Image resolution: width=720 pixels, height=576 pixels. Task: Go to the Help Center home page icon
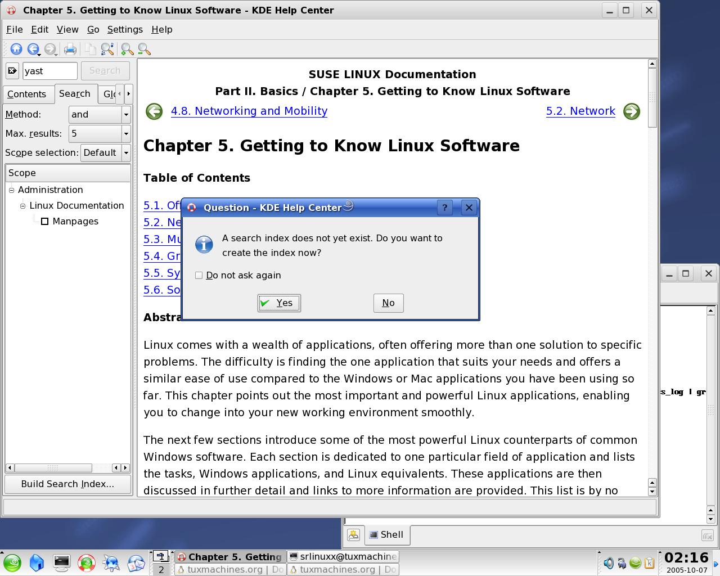[x=16, y=49]
